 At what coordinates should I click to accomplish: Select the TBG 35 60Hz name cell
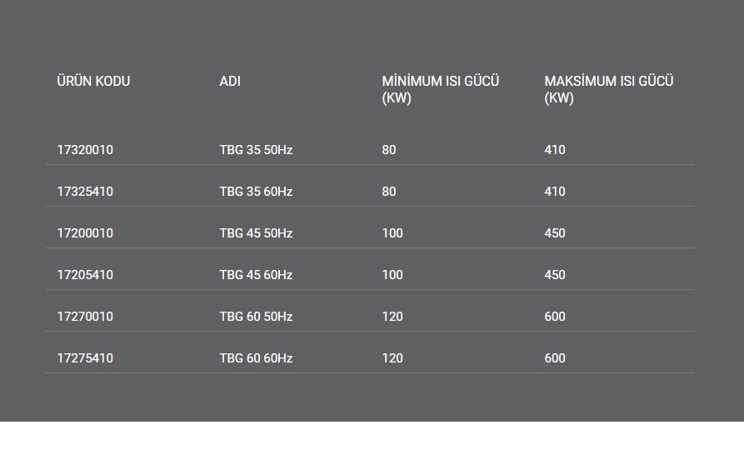click(x=256, y=192)
